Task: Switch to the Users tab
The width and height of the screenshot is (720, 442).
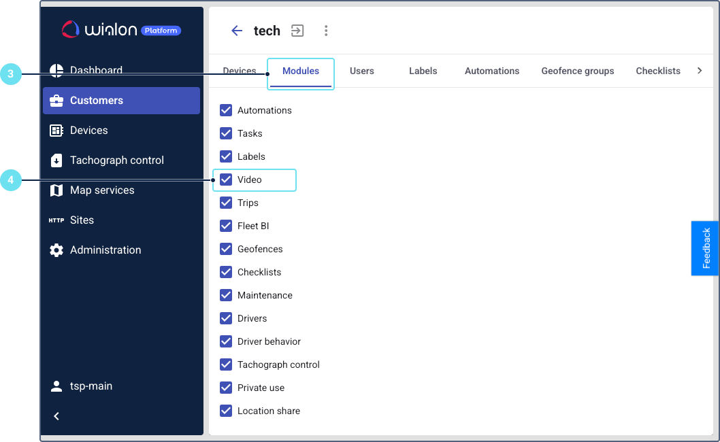Action: pyautogui.click(x=361, y=71)
